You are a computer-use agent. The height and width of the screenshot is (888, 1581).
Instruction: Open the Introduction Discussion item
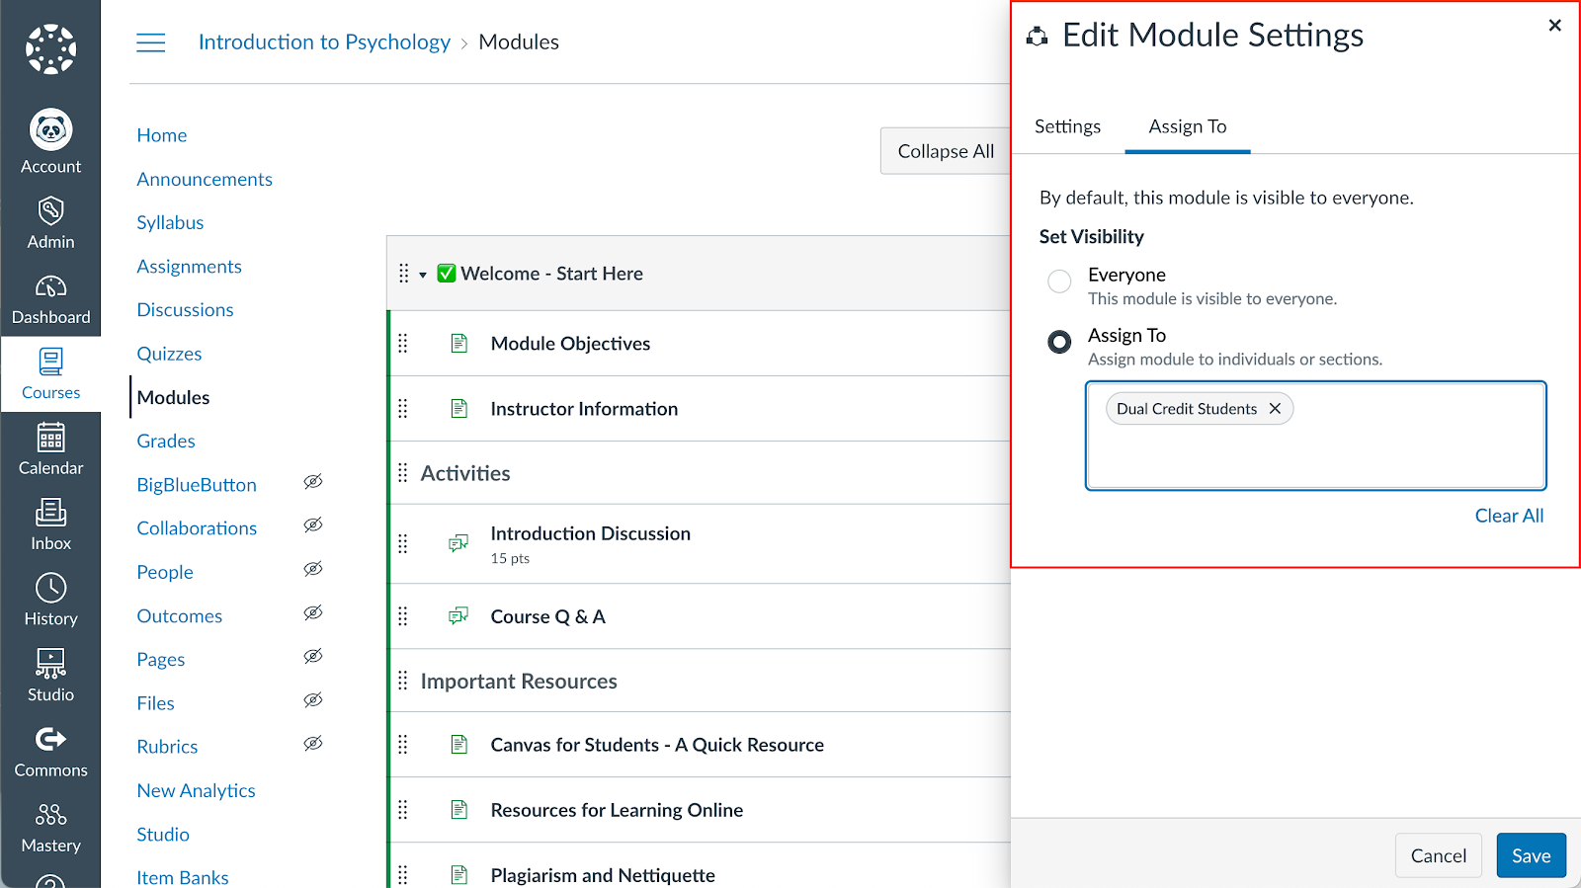[x=590, y=533]
